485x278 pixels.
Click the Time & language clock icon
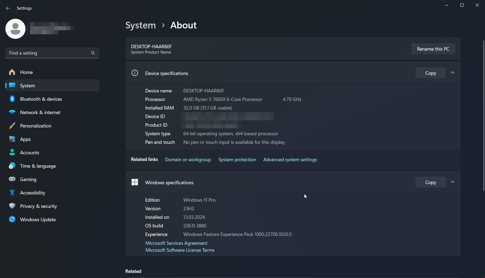click(x=12, y=166)
